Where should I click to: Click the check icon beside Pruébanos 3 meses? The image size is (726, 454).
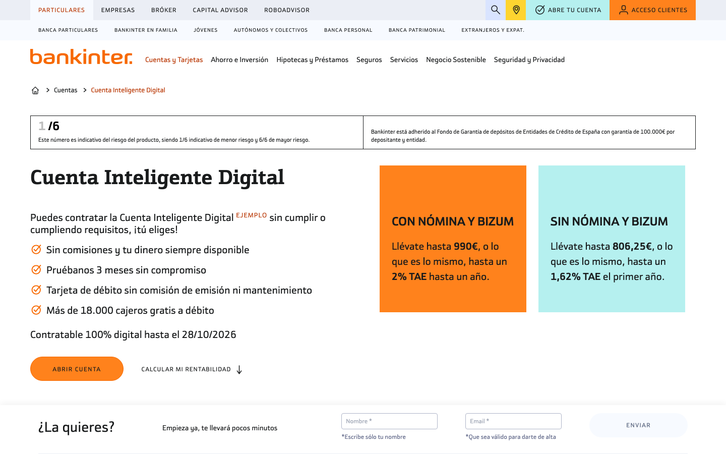[x=36, y=269]
